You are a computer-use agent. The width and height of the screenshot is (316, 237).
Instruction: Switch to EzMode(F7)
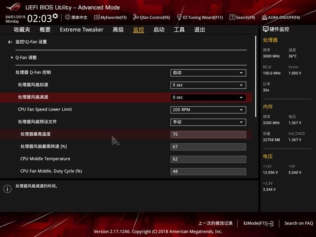coord(258,223)
